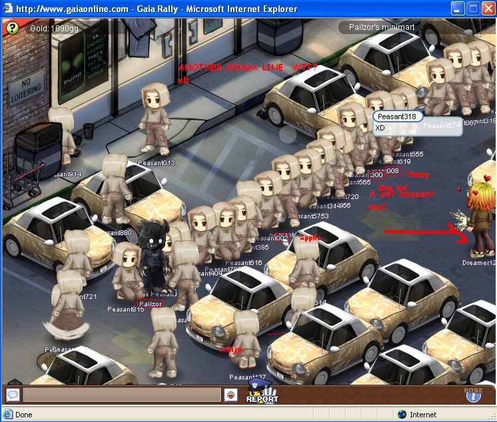This screenshot has width=497, height=422.
Task: Click the Peasant318 speech bubble name
Action: [397, 116]
